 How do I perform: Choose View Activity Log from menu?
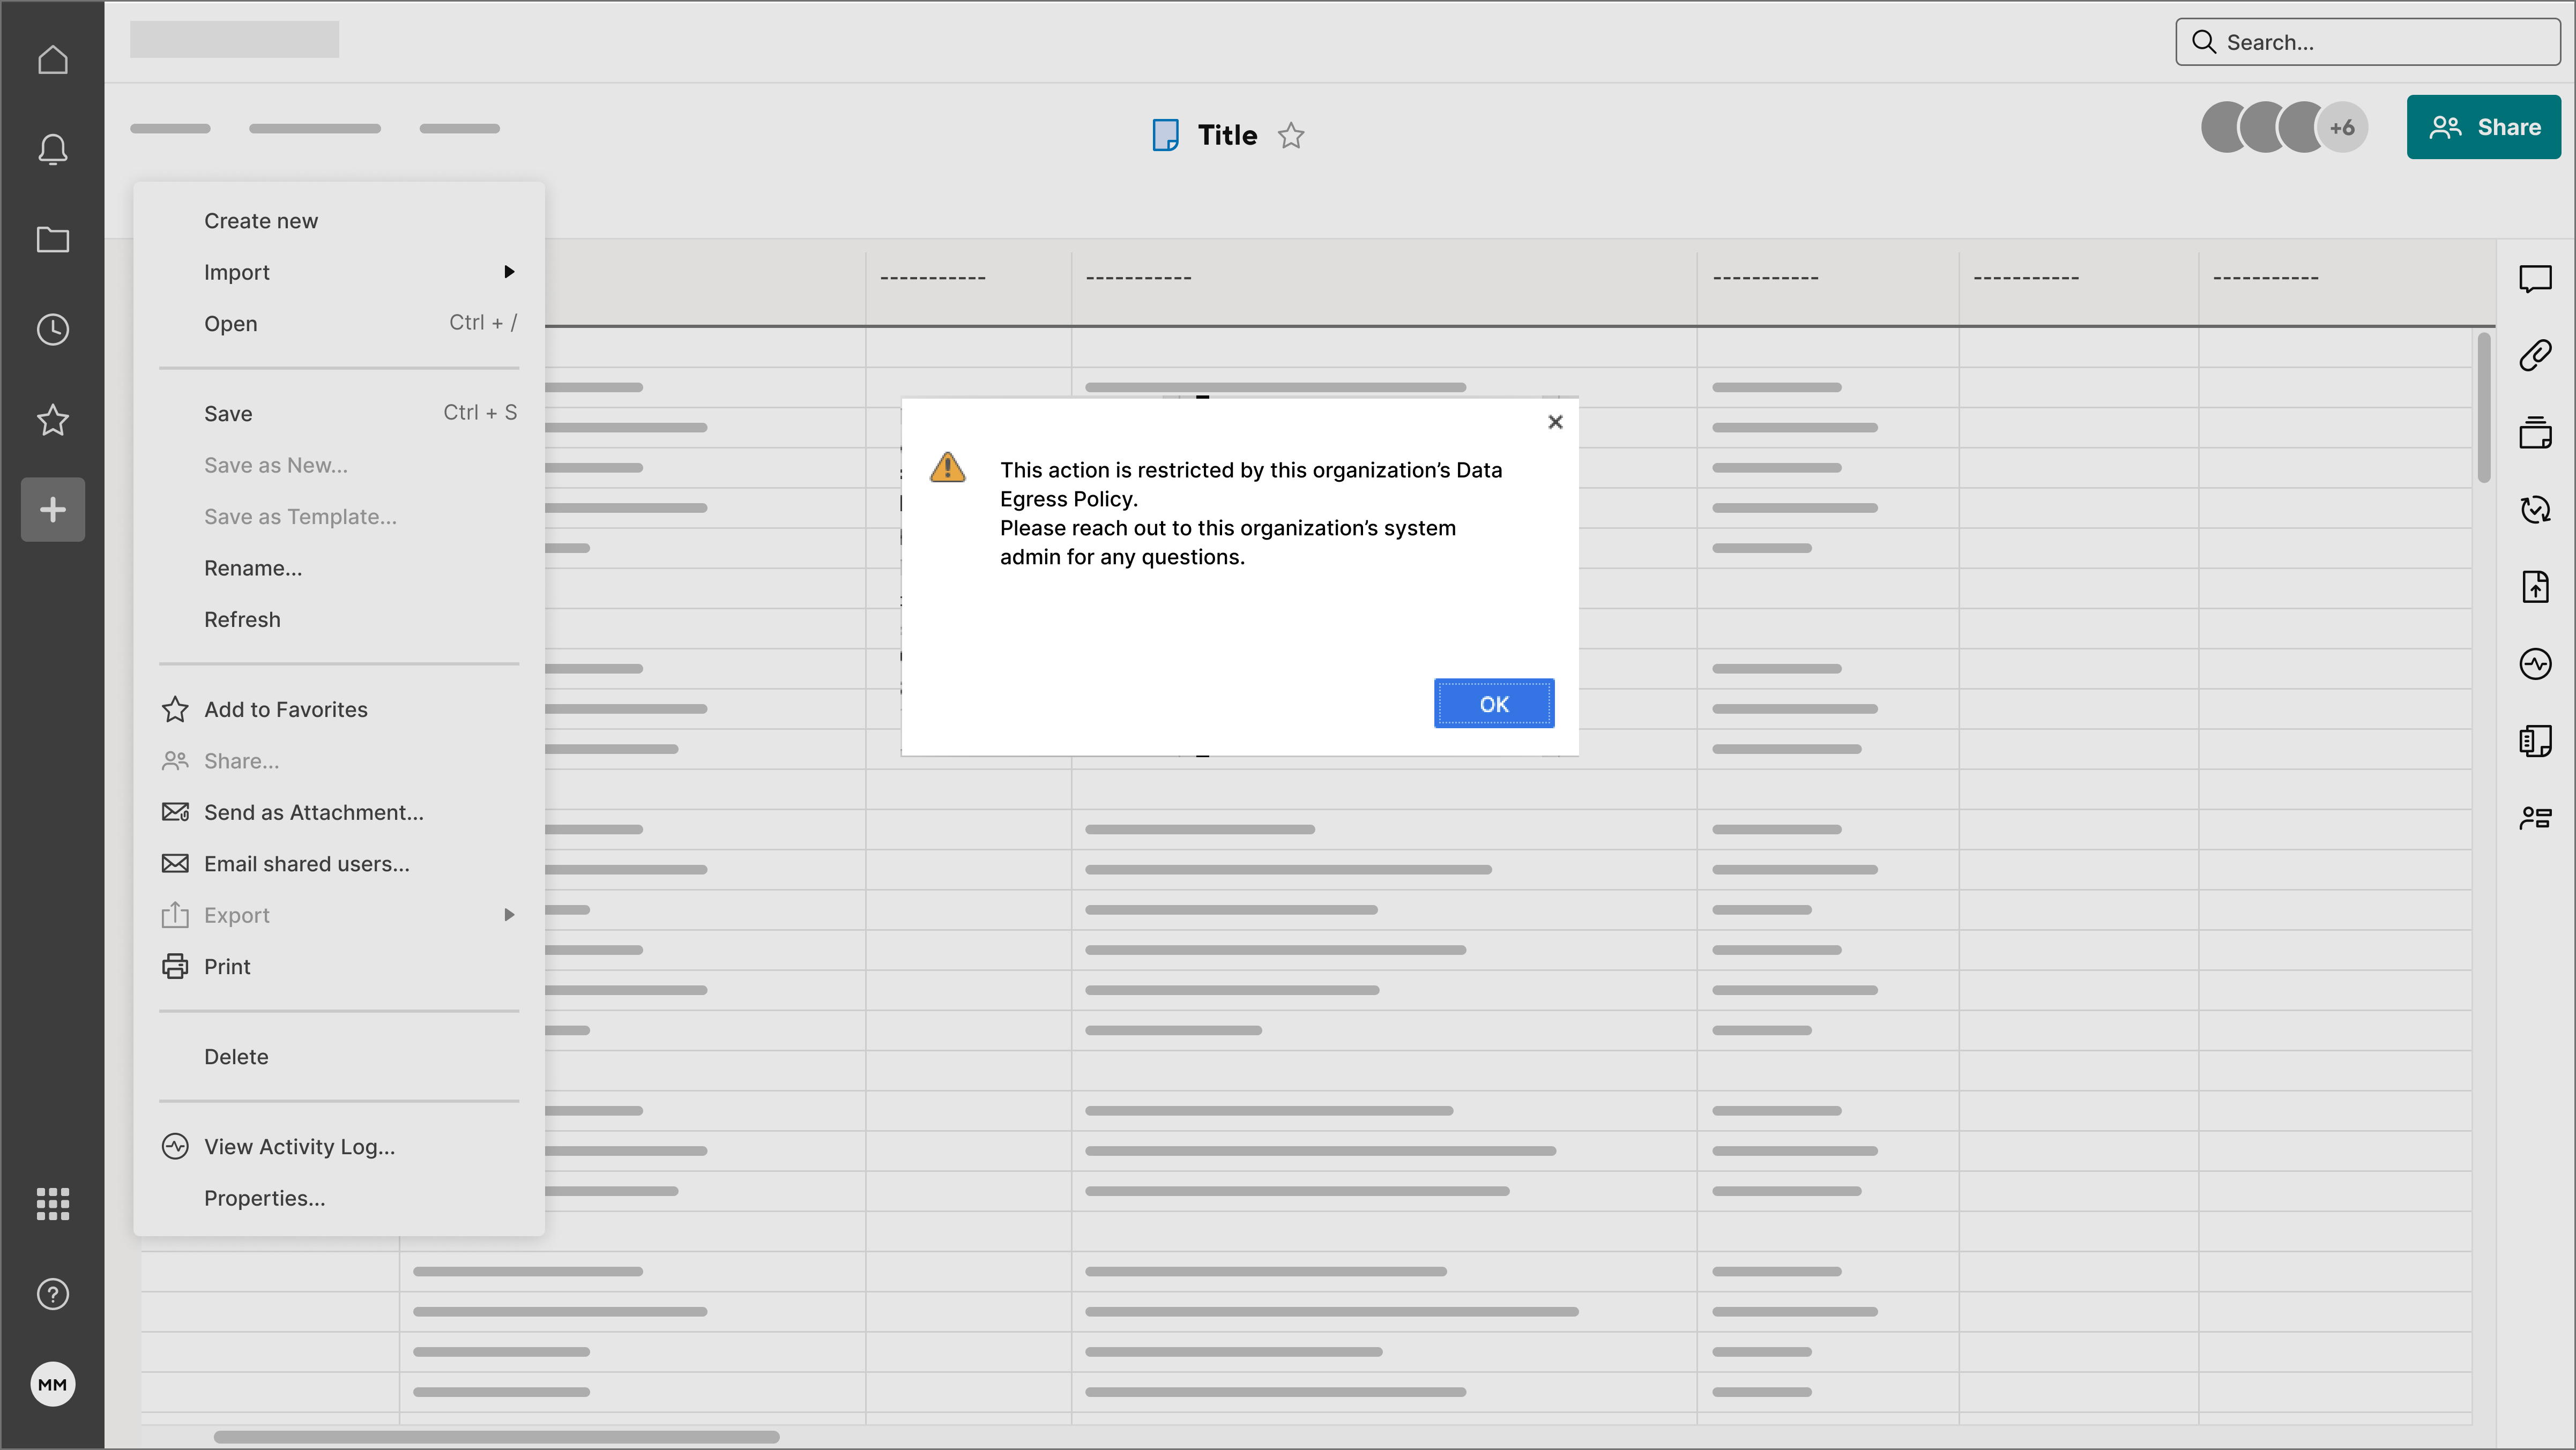(299, 1146)
